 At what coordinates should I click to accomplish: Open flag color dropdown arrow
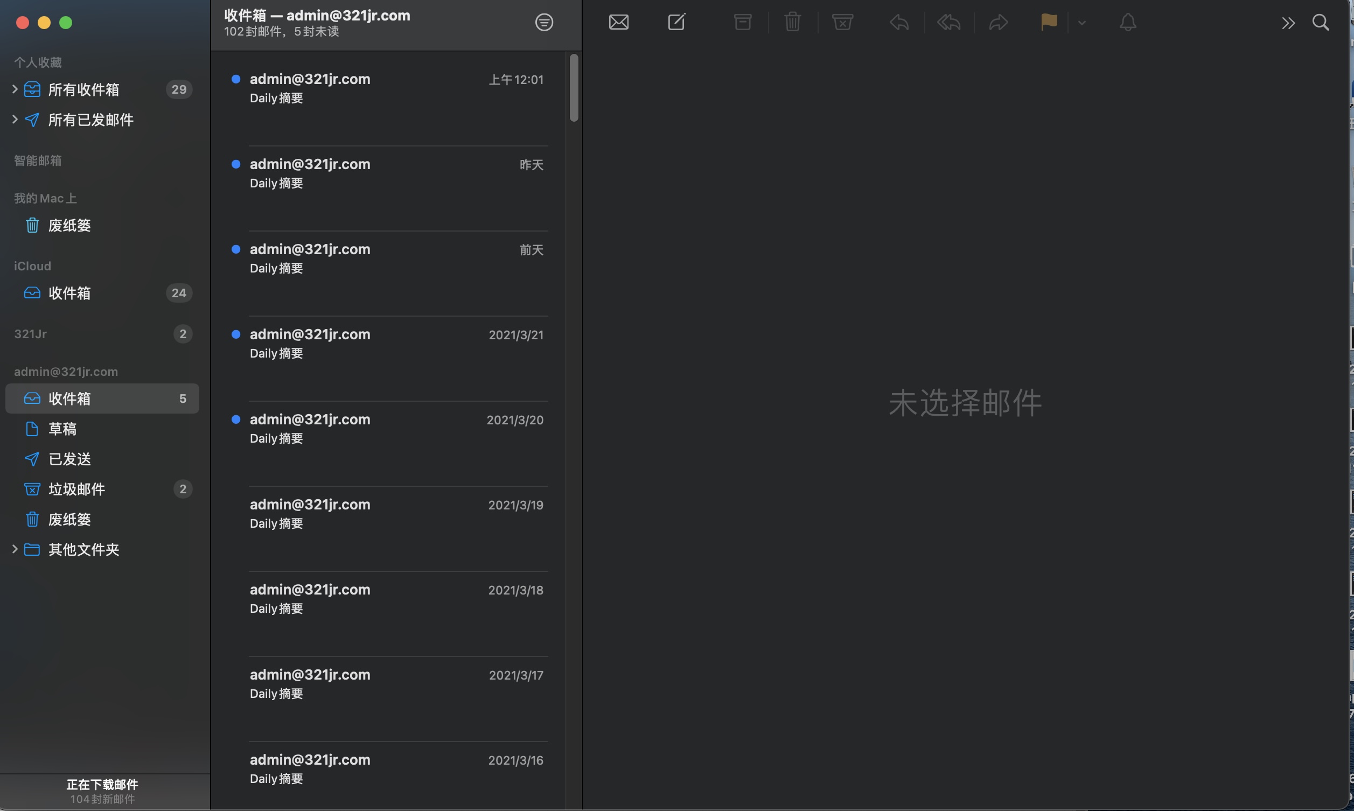(x=1081, y=23)
